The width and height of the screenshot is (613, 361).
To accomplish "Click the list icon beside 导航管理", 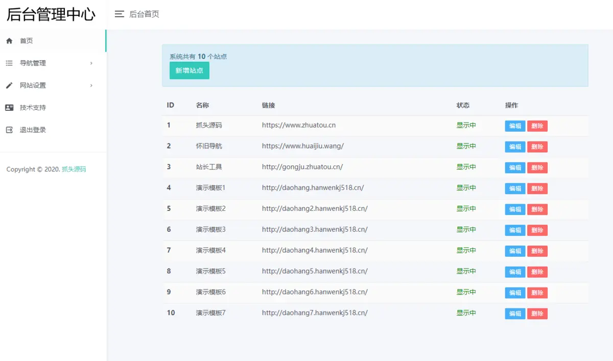I will pyautogui.click(x=9, y=63).
